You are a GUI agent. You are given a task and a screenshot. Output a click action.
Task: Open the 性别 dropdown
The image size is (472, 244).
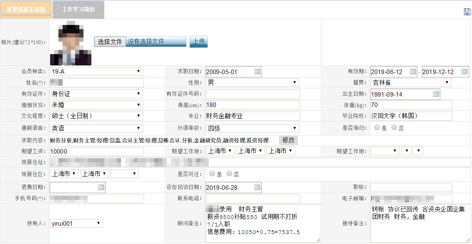pyautogui.click(x=252, y=82)
